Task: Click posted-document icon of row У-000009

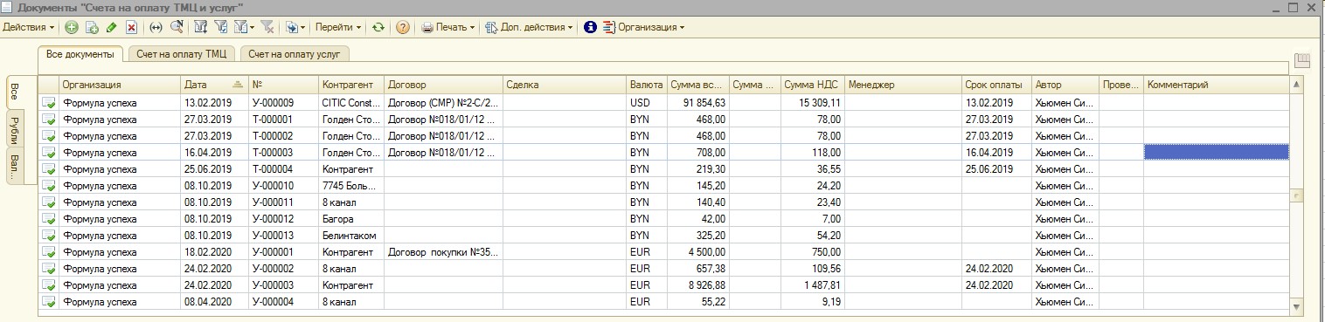Action: click(50, 102)
